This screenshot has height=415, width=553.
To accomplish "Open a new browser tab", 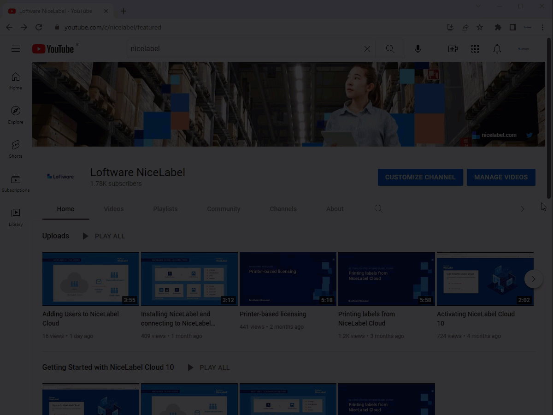I will coord(123,11).
